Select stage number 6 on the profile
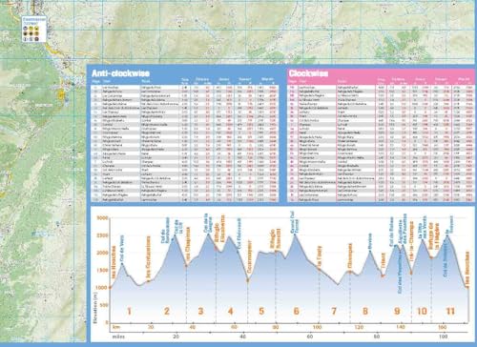 click(296, 311)
